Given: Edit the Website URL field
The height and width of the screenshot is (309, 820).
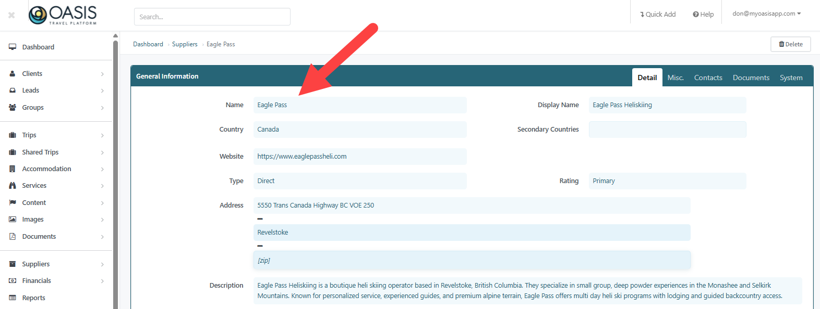Looking at the screenshot, I should [360, 157].
